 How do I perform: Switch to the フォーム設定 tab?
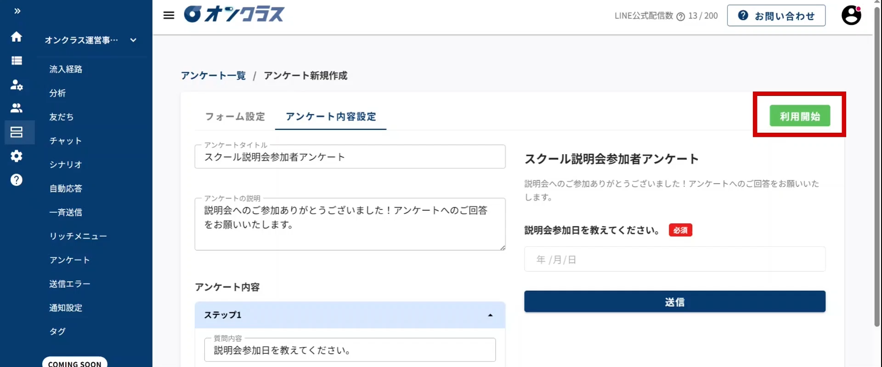coord(235,117)
